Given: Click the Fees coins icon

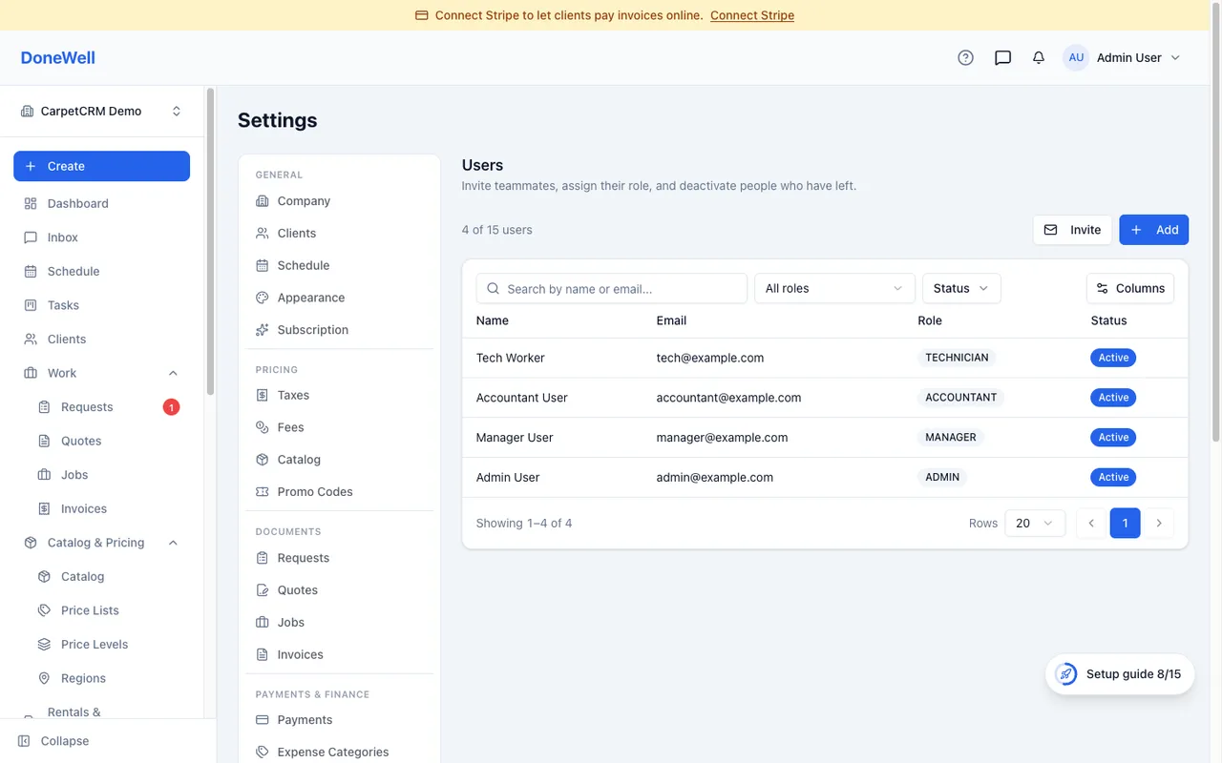Looking at the screenshot, I should (263, 427).
